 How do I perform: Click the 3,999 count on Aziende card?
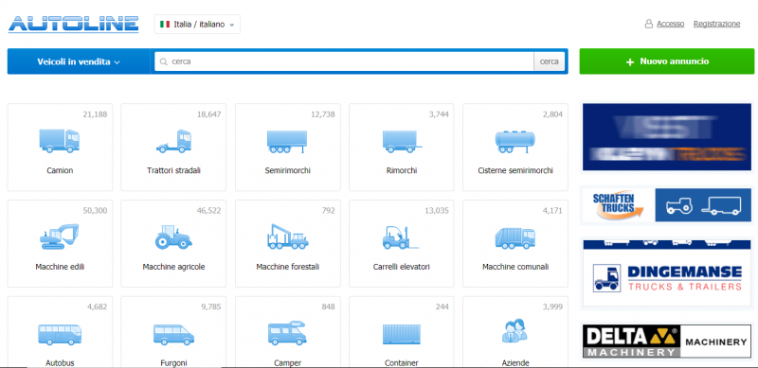[553, 307]
